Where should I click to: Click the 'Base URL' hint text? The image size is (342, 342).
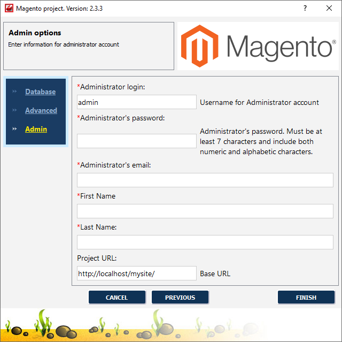pos(215,273)
